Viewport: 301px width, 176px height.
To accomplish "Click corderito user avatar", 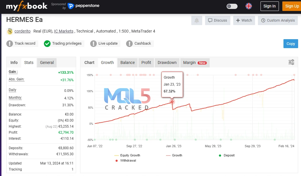I will [10, 31].
